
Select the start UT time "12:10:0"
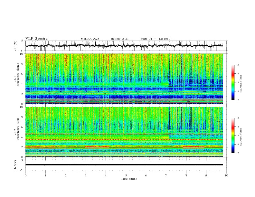pos(165,39)
